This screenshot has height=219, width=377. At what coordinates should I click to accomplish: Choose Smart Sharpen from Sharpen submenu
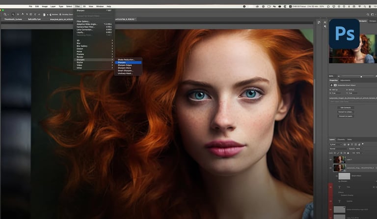pyautogui.click(x=125, y=70)
